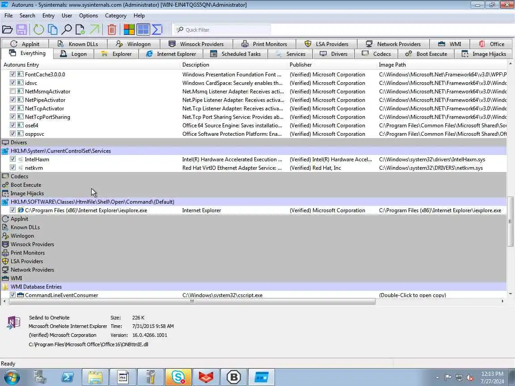Screen dimensions: 515x386
Task: Open the Search menu
Action: tap(27, 16)
